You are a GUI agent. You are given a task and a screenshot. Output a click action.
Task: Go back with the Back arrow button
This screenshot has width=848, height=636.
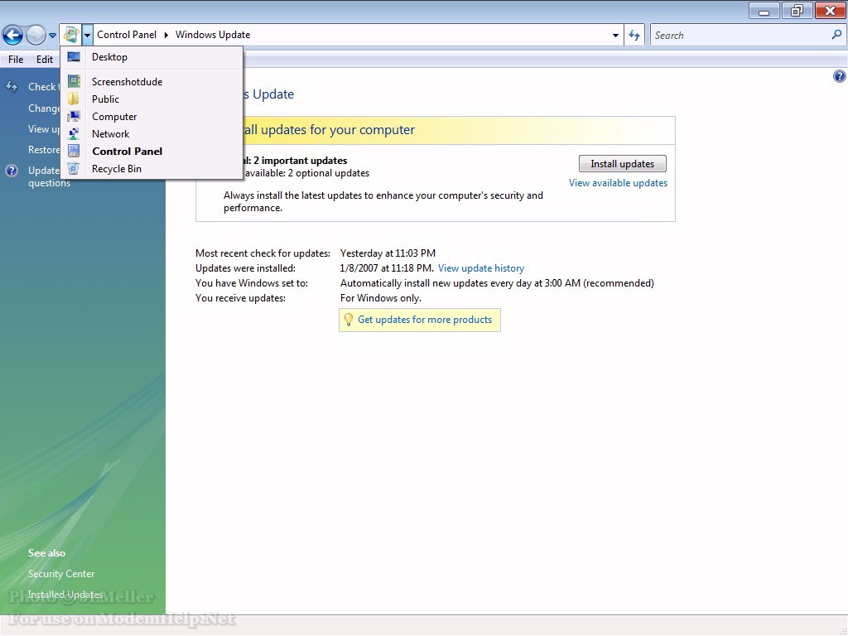[12, 35]
